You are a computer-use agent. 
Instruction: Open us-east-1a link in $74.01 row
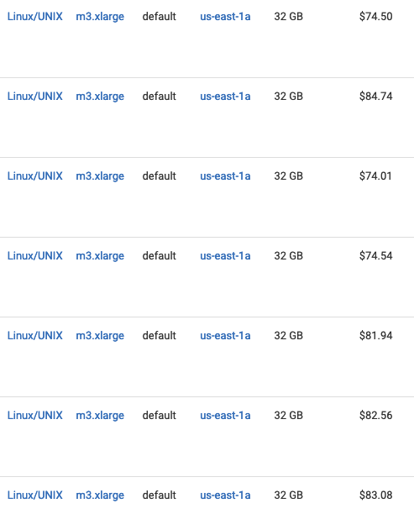tap(225, 176)
